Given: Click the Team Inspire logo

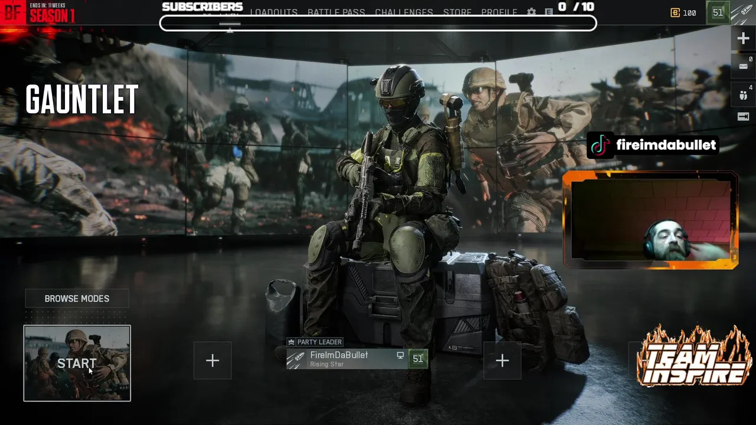Looking at the screenshot, I should tap(694, 356).
